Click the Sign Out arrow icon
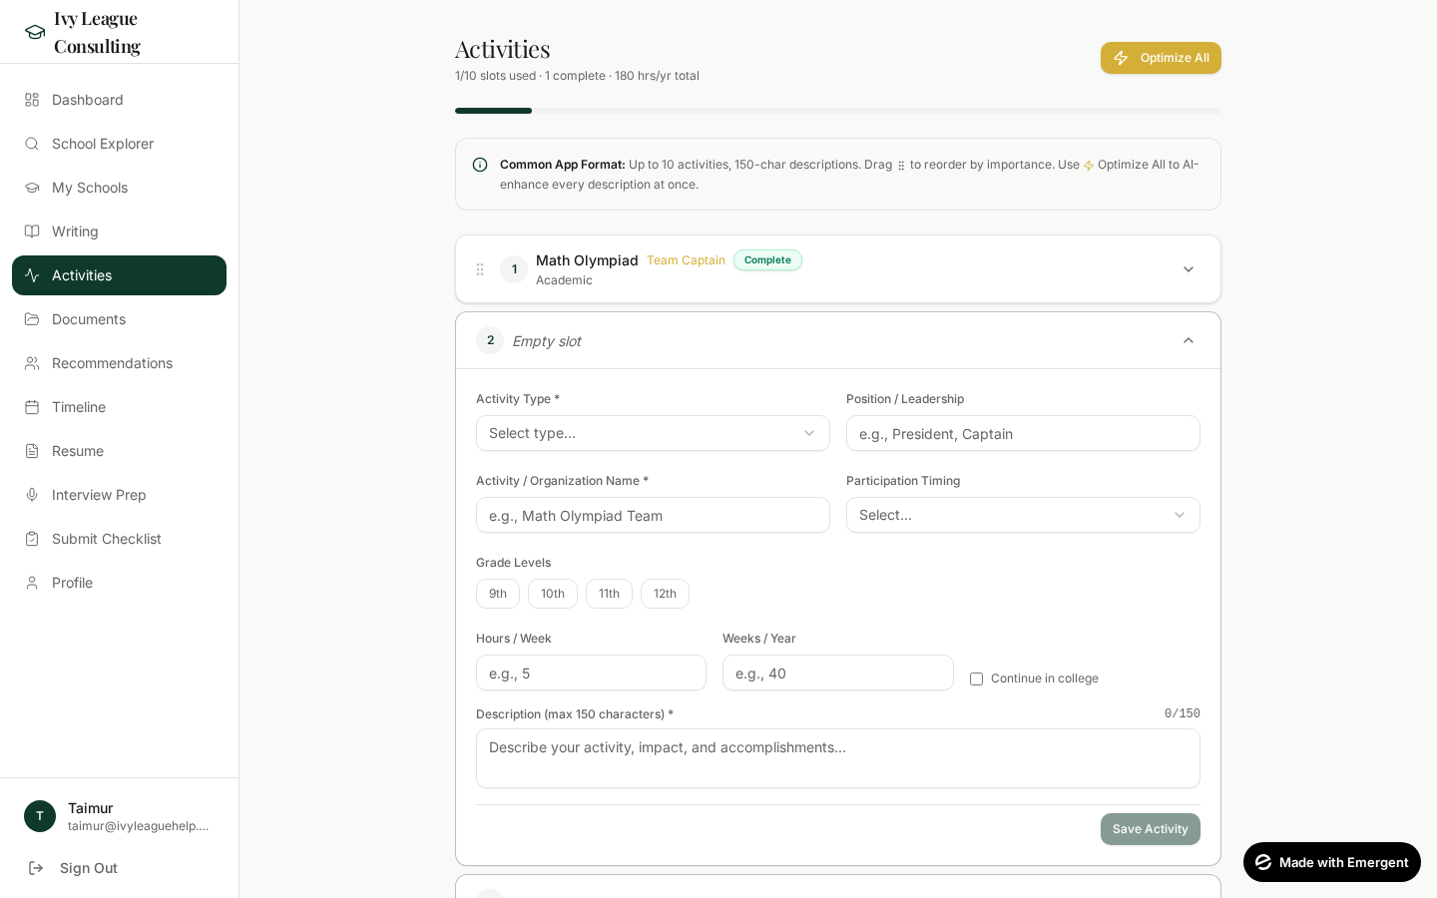1437x898 pixels. [36, 868]
